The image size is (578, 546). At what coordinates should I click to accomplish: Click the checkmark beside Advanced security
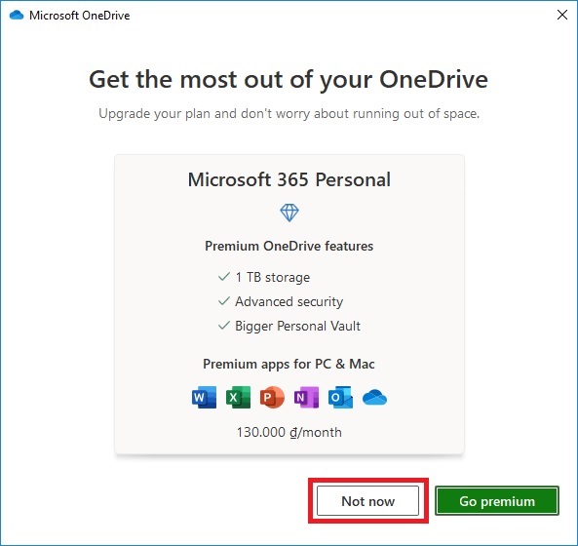click(x=224, y=301)
